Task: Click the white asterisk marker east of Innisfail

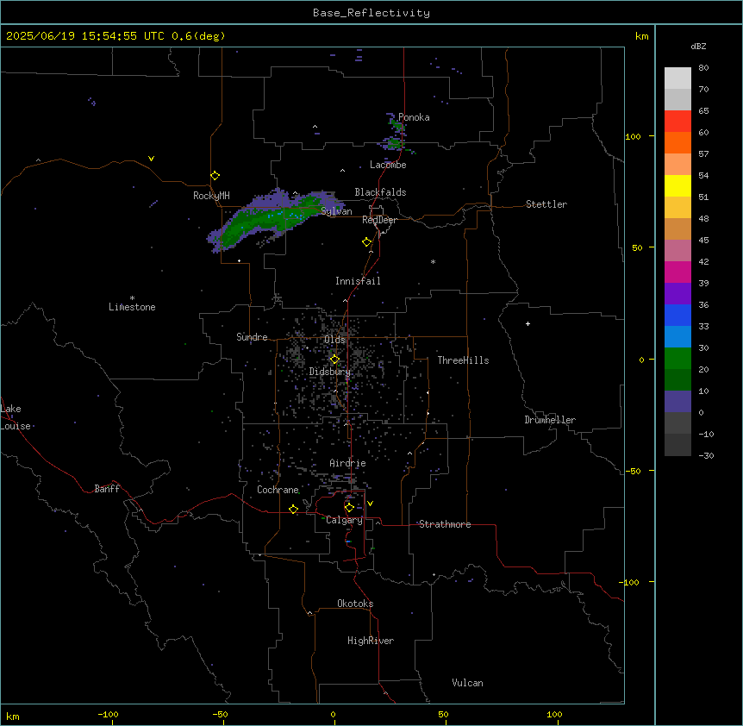Action: (x=433, y=261)
